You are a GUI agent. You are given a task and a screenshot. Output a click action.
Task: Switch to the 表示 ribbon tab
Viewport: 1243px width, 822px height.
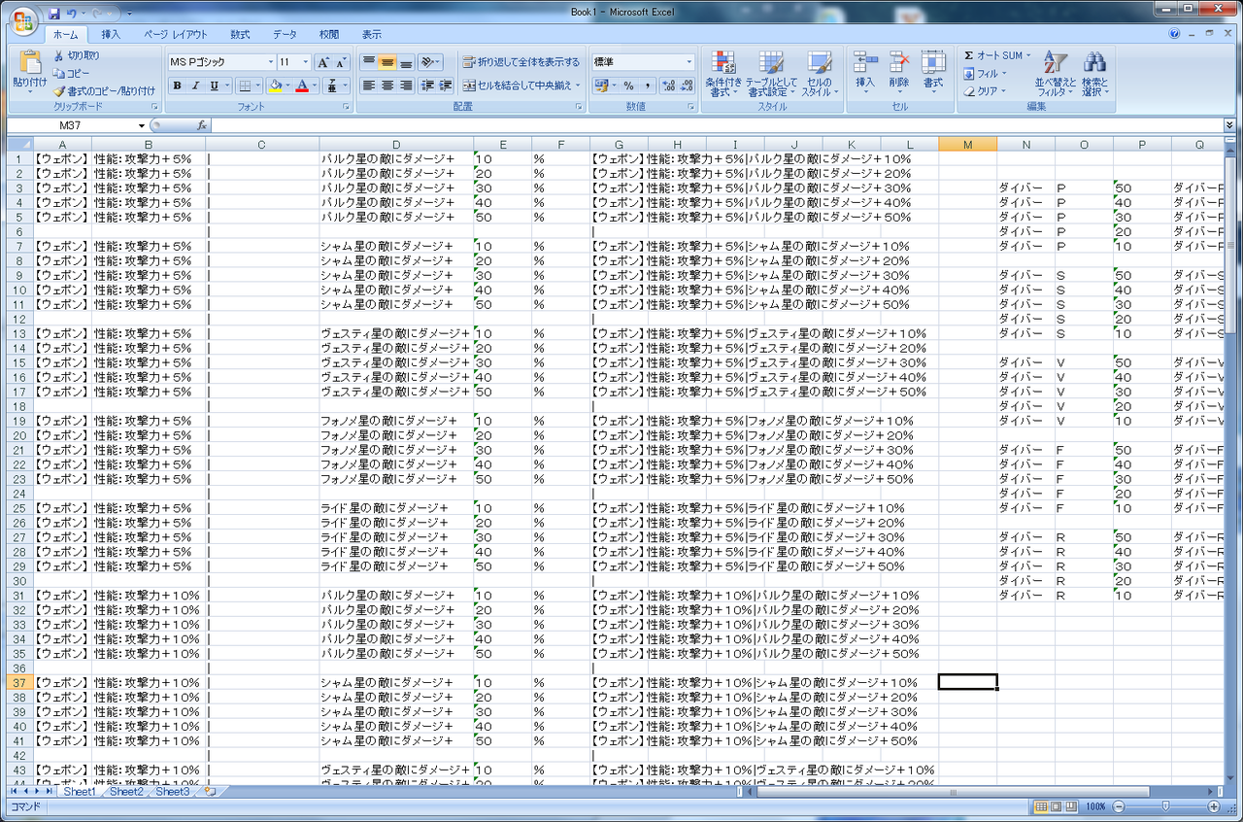point(372,34)
